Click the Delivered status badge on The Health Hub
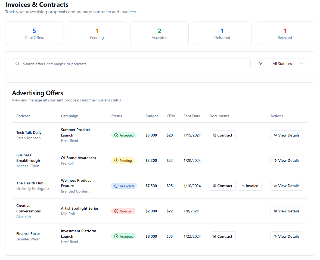The width and height of the screenshot is (320, 260). pyautogui.click(x=124, y=186)
